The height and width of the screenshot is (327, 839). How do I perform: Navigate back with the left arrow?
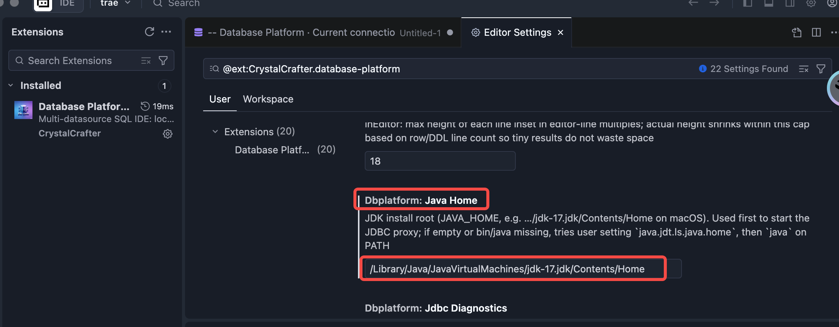[693, 3]
